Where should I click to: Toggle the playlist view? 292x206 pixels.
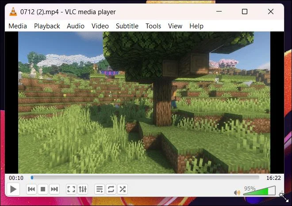tap(100, 189)
